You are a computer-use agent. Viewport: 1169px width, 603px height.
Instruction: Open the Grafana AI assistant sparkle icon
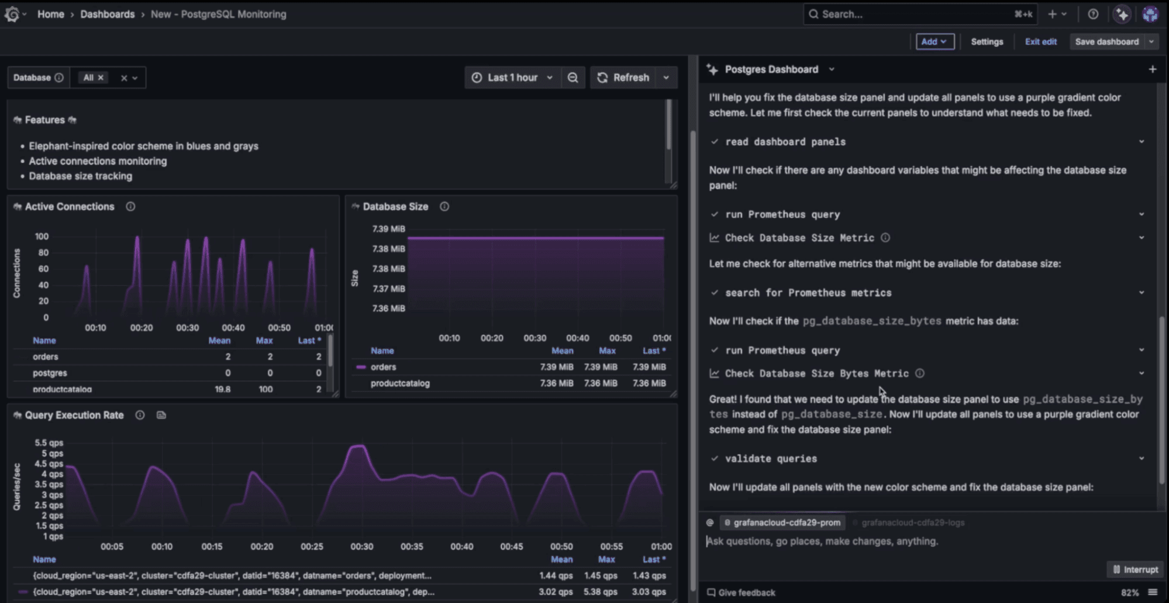tap(1122, 13)
